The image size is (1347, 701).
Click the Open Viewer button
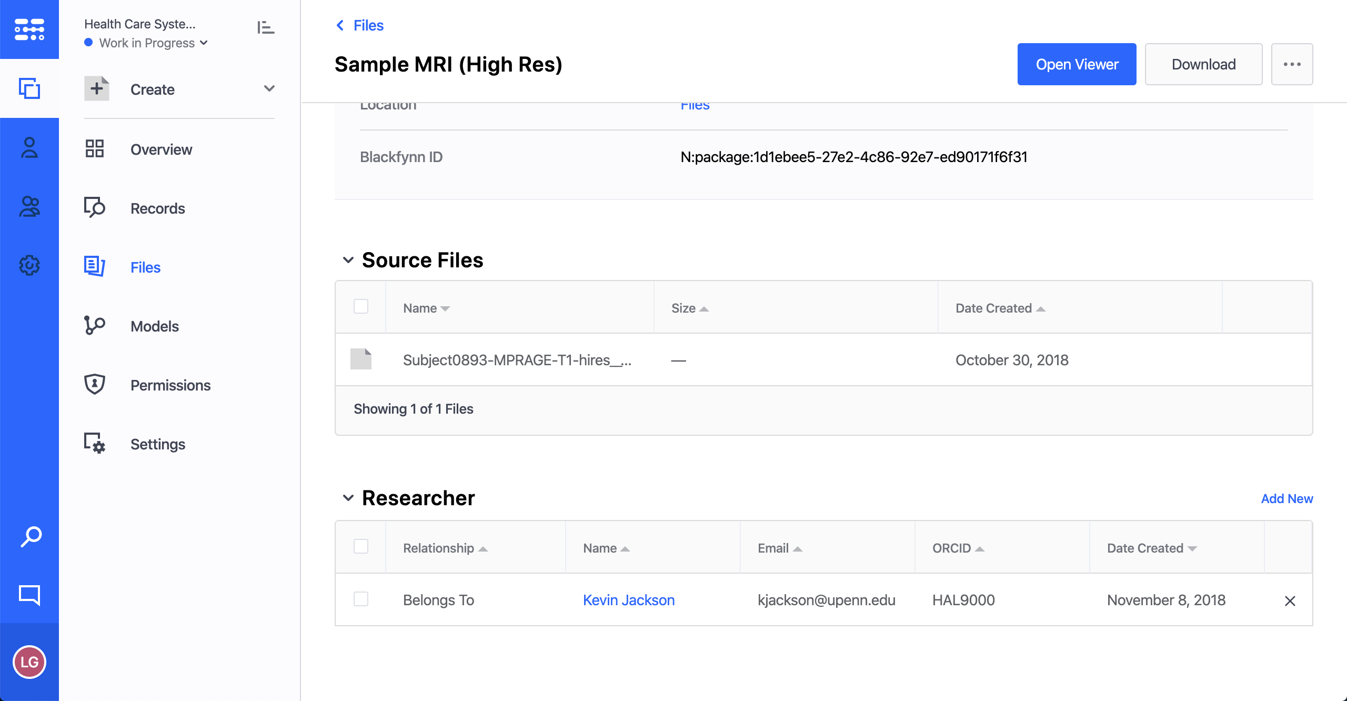1077,64
